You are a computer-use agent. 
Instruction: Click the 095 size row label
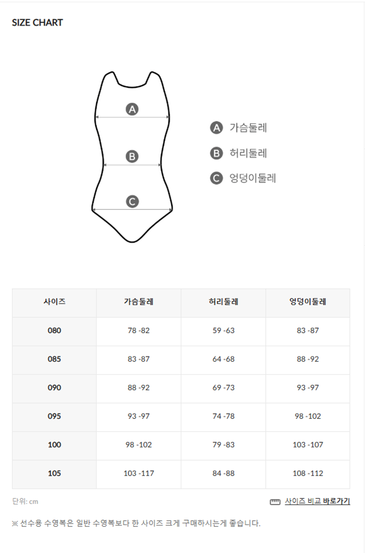[x=54, y=416]
